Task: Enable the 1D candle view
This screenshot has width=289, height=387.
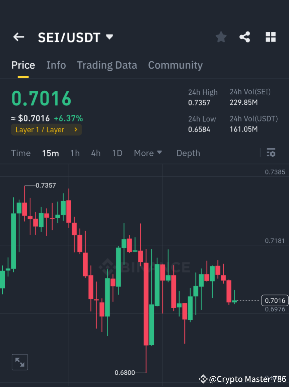Action: coord(117,153)
